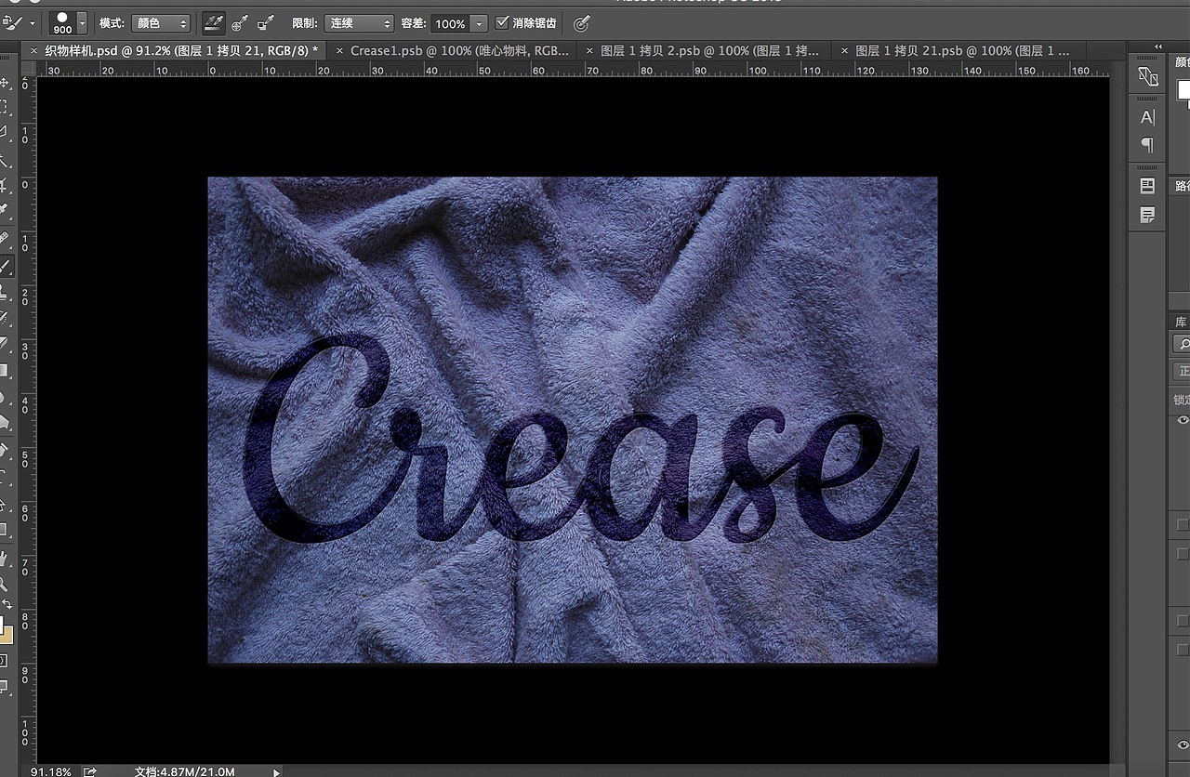Switch to the 路径 panel tab

click(x=1181, y=186)
